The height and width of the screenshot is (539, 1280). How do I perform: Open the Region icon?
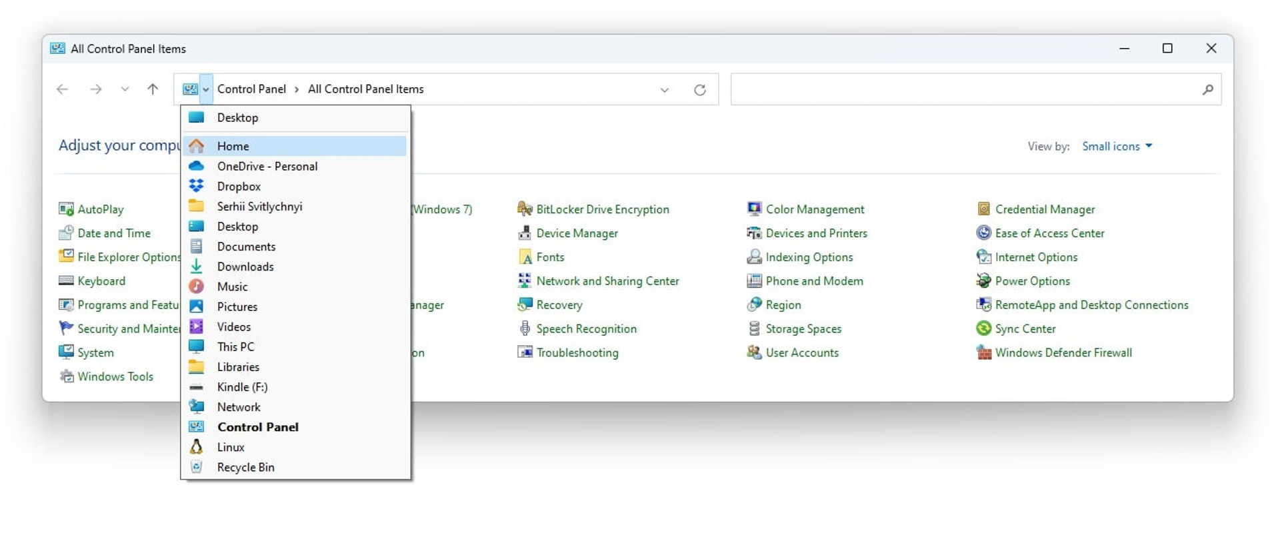point(754,305)
